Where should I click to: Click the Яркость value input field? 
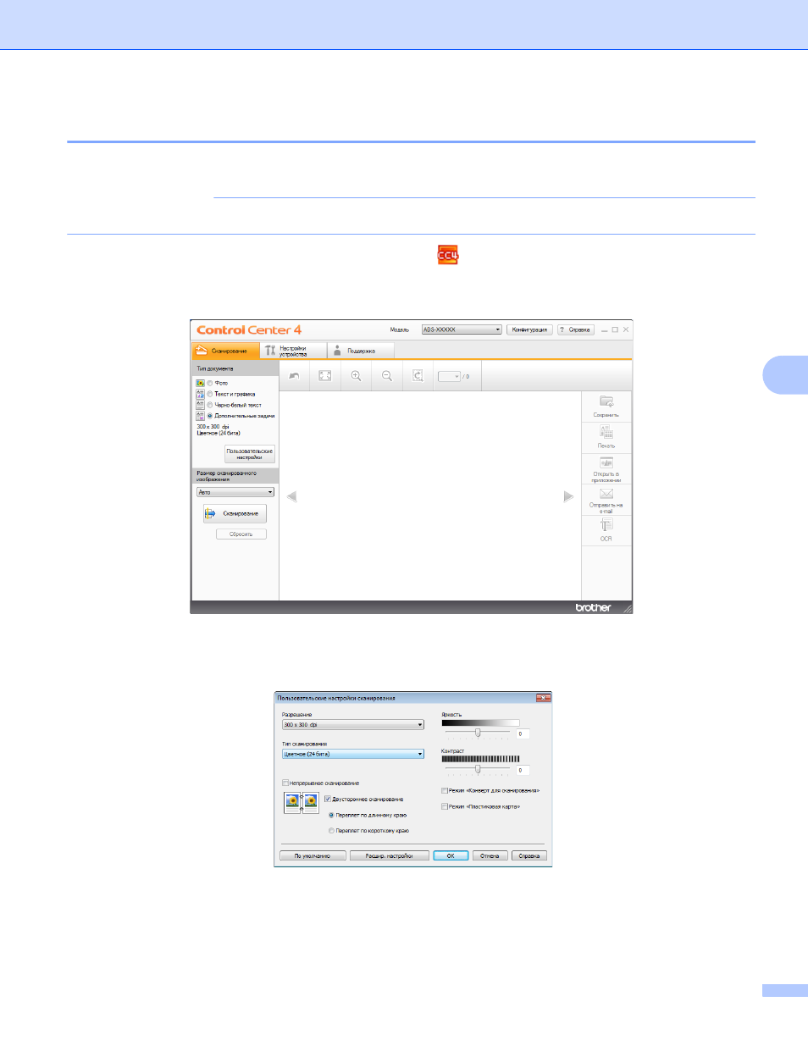tap(523, 733)
